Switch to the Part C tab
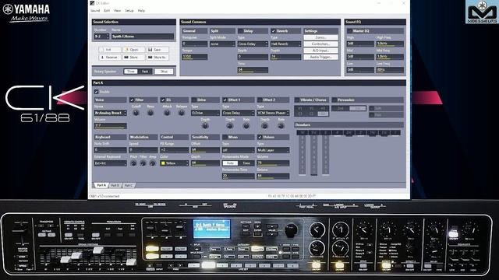499x280 pixels. point(129,185)
